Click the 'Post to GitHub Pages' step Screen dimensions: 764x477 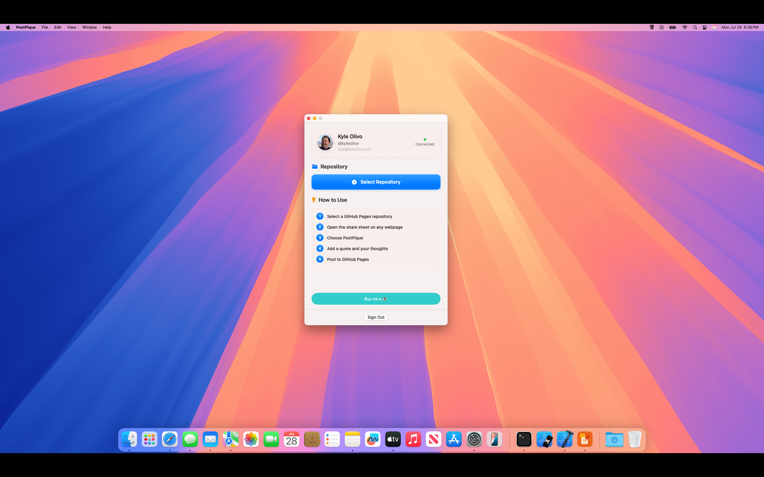point(348,259)
